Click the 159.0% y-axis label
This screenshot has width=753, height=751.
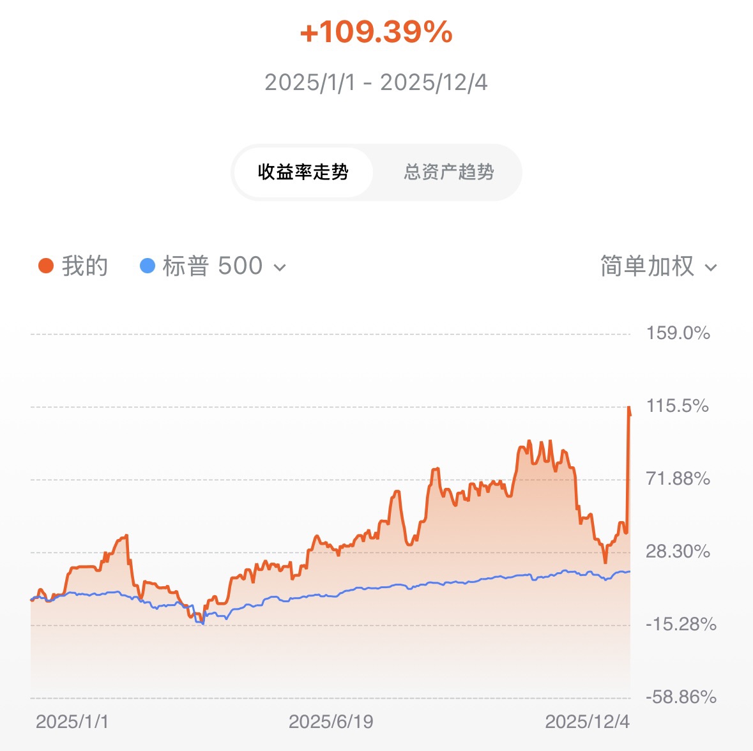pos(678,333)
